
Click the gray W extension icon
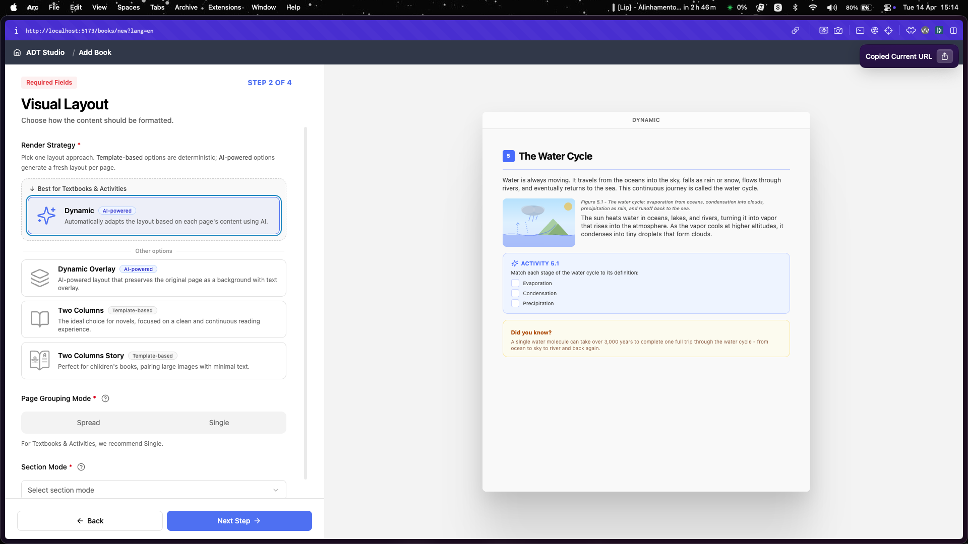click(x=925, y=31)
